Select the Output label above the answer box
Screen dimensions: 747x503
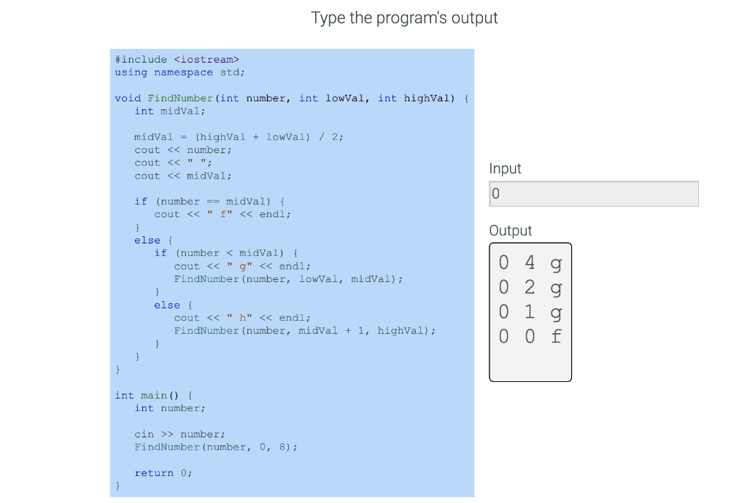pyautogui.click(x=510, y=230)
